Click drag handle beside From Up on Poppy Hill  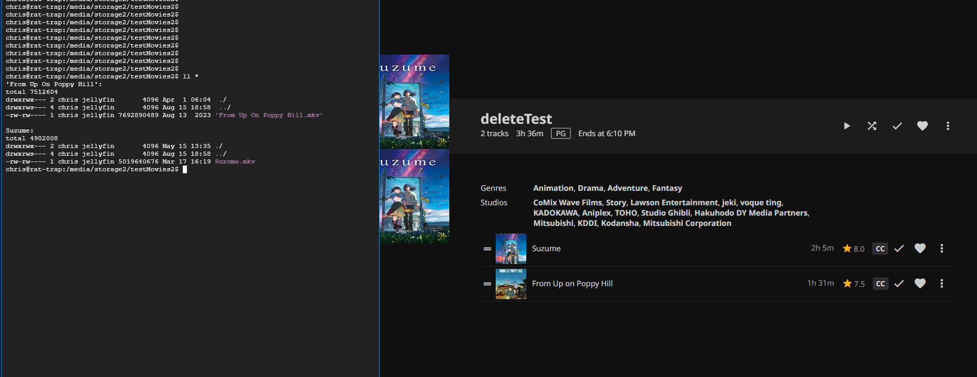[x=487, y=284]
